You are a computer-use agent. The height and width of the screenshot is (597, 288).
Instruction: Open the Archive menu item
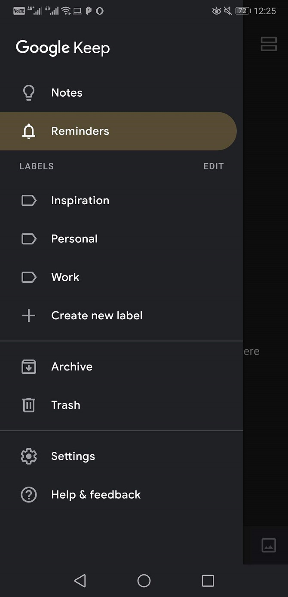(x=72, y=367)
